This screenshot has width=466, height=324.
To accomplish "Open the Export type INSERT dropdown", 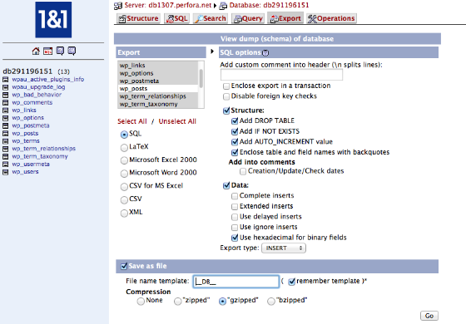I will tap(284, 248).
